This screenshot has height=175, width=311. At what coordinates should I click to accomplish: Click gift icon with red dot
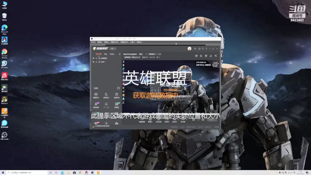(x=196, y=56)
